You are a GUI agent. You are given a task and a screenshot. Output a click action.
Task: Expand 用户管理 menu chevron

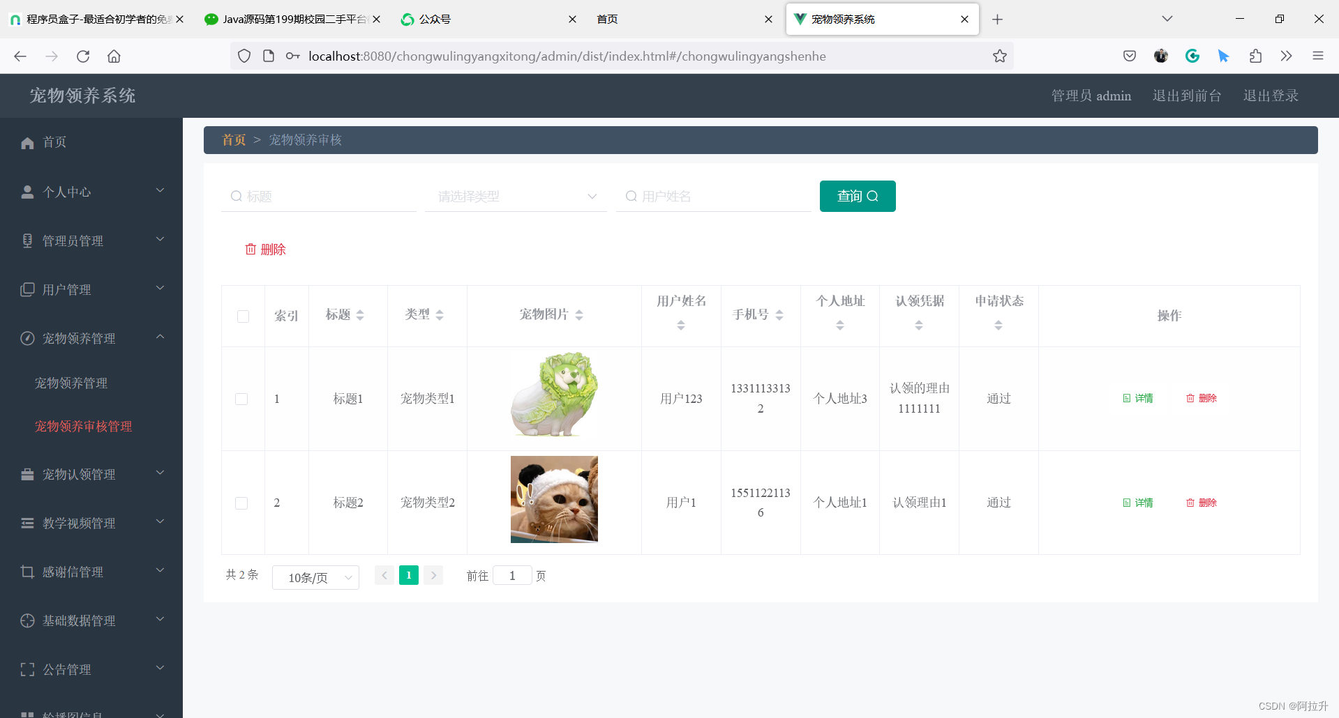click(x=160, y=288)
